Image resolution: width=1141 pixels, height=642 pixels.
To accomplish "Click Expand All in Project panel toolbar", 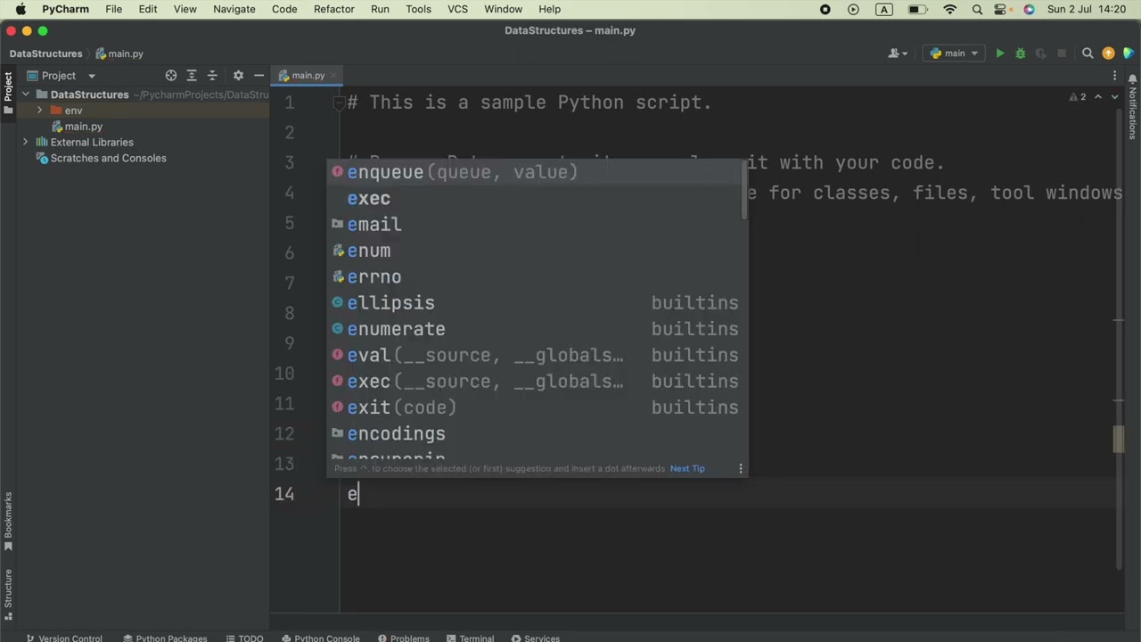I will point(192,76).
